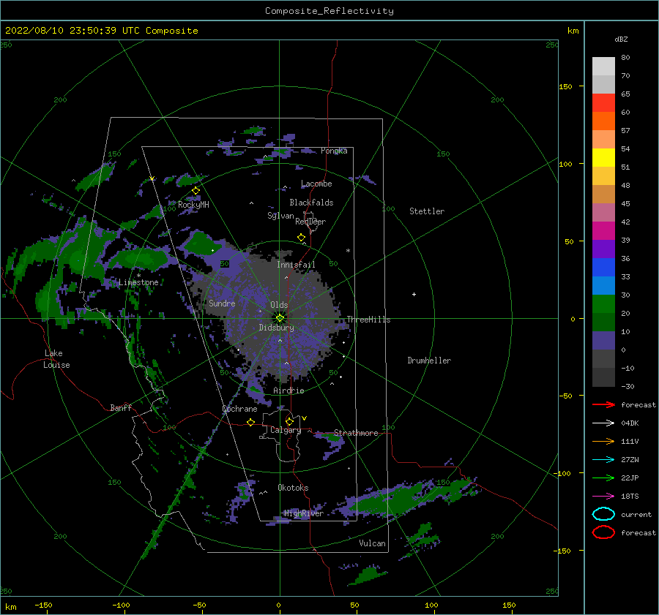Click the Okotoks label
This screenshot has width=659, height=615.
pyautogui.click(x=293, y=488)
